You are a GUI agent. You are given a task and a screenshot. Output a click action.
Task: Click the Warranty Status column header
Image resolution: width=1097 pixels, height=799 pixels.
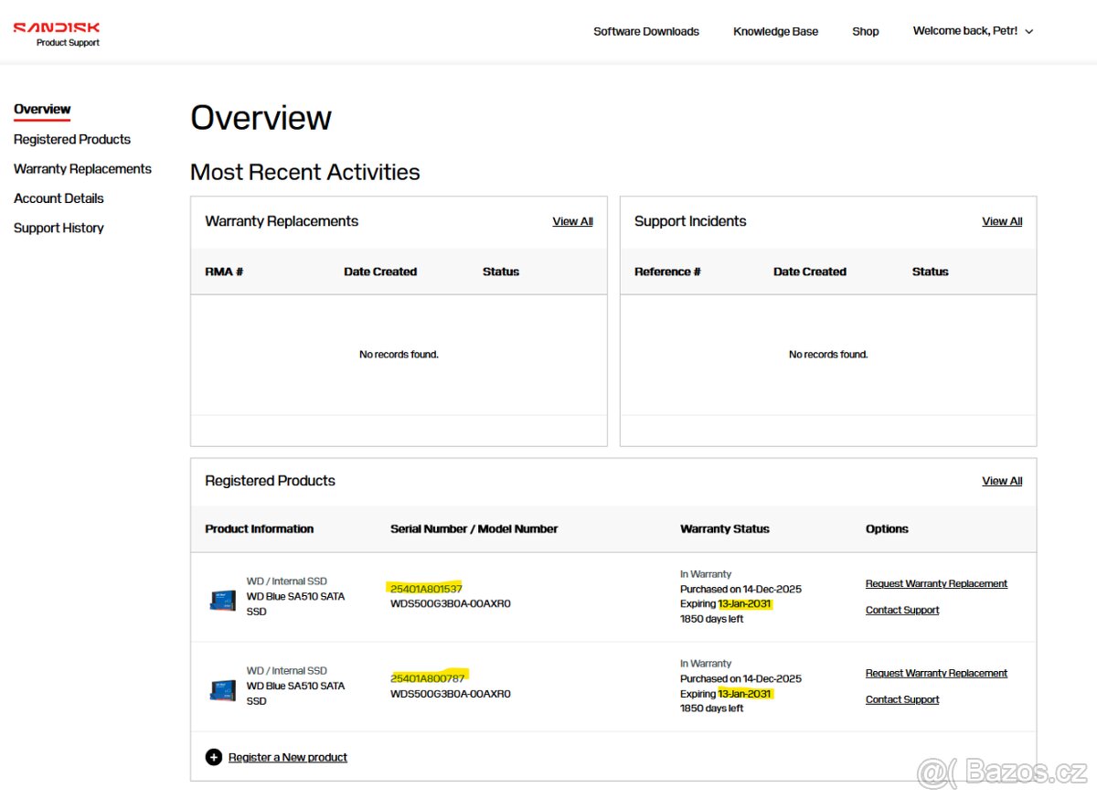(x=725, y=528)
